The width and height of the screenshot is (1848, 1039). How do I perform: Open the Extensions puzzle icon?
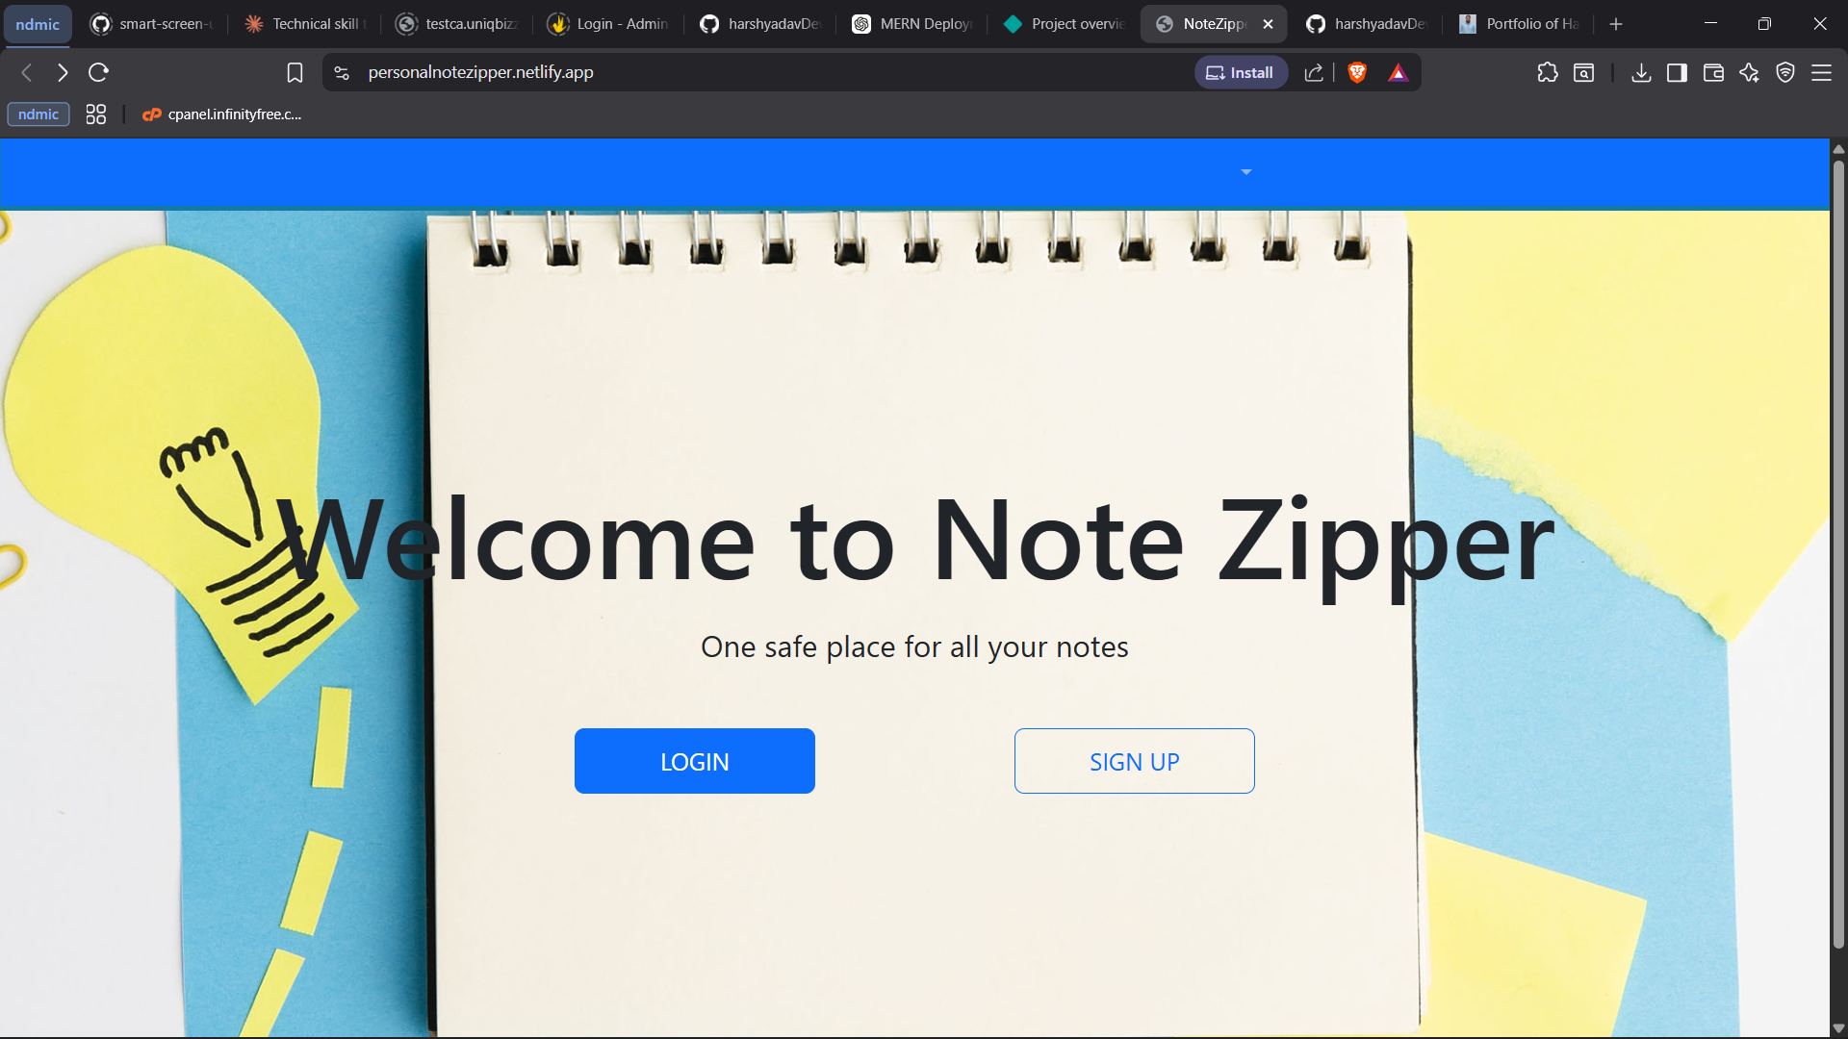[1547, 72]
